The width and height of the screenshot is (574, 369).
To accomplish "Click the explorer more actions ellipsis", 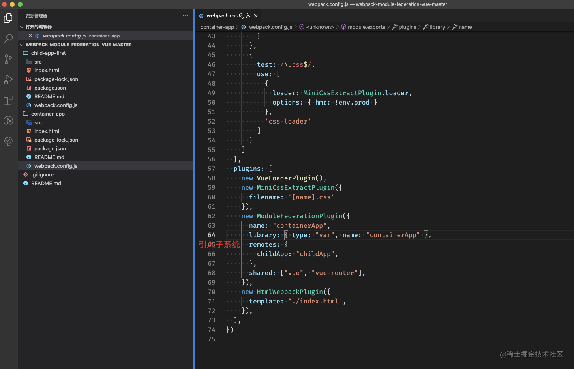I will [185, 16].
